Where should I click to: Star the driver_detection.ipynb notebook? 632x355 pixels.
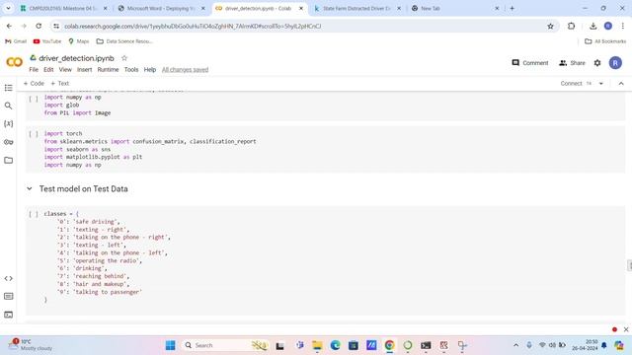click(x=124, y=58)
